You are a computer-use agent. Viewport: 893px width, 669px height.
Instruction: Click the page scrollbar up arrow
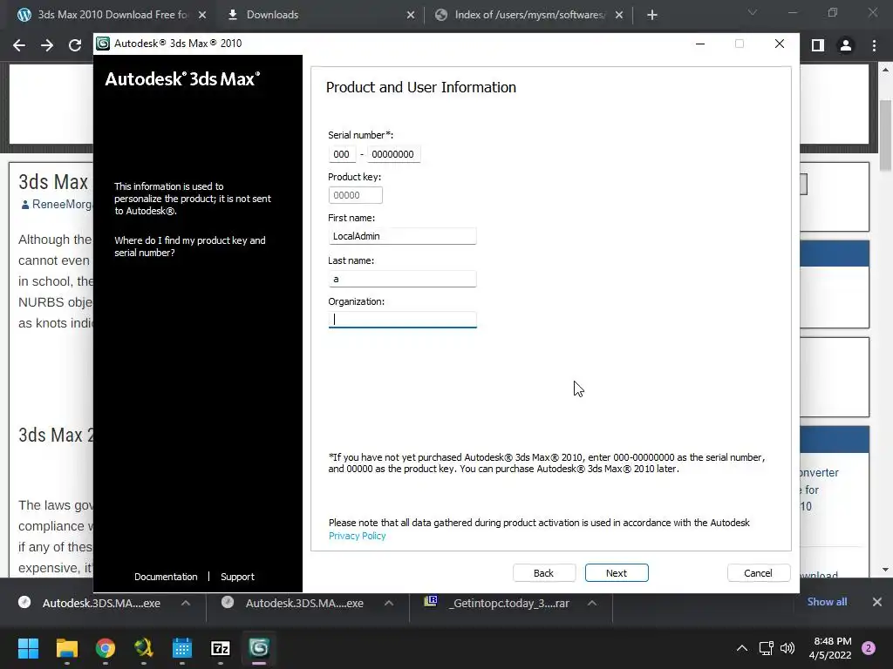click(x=885, y=70)
